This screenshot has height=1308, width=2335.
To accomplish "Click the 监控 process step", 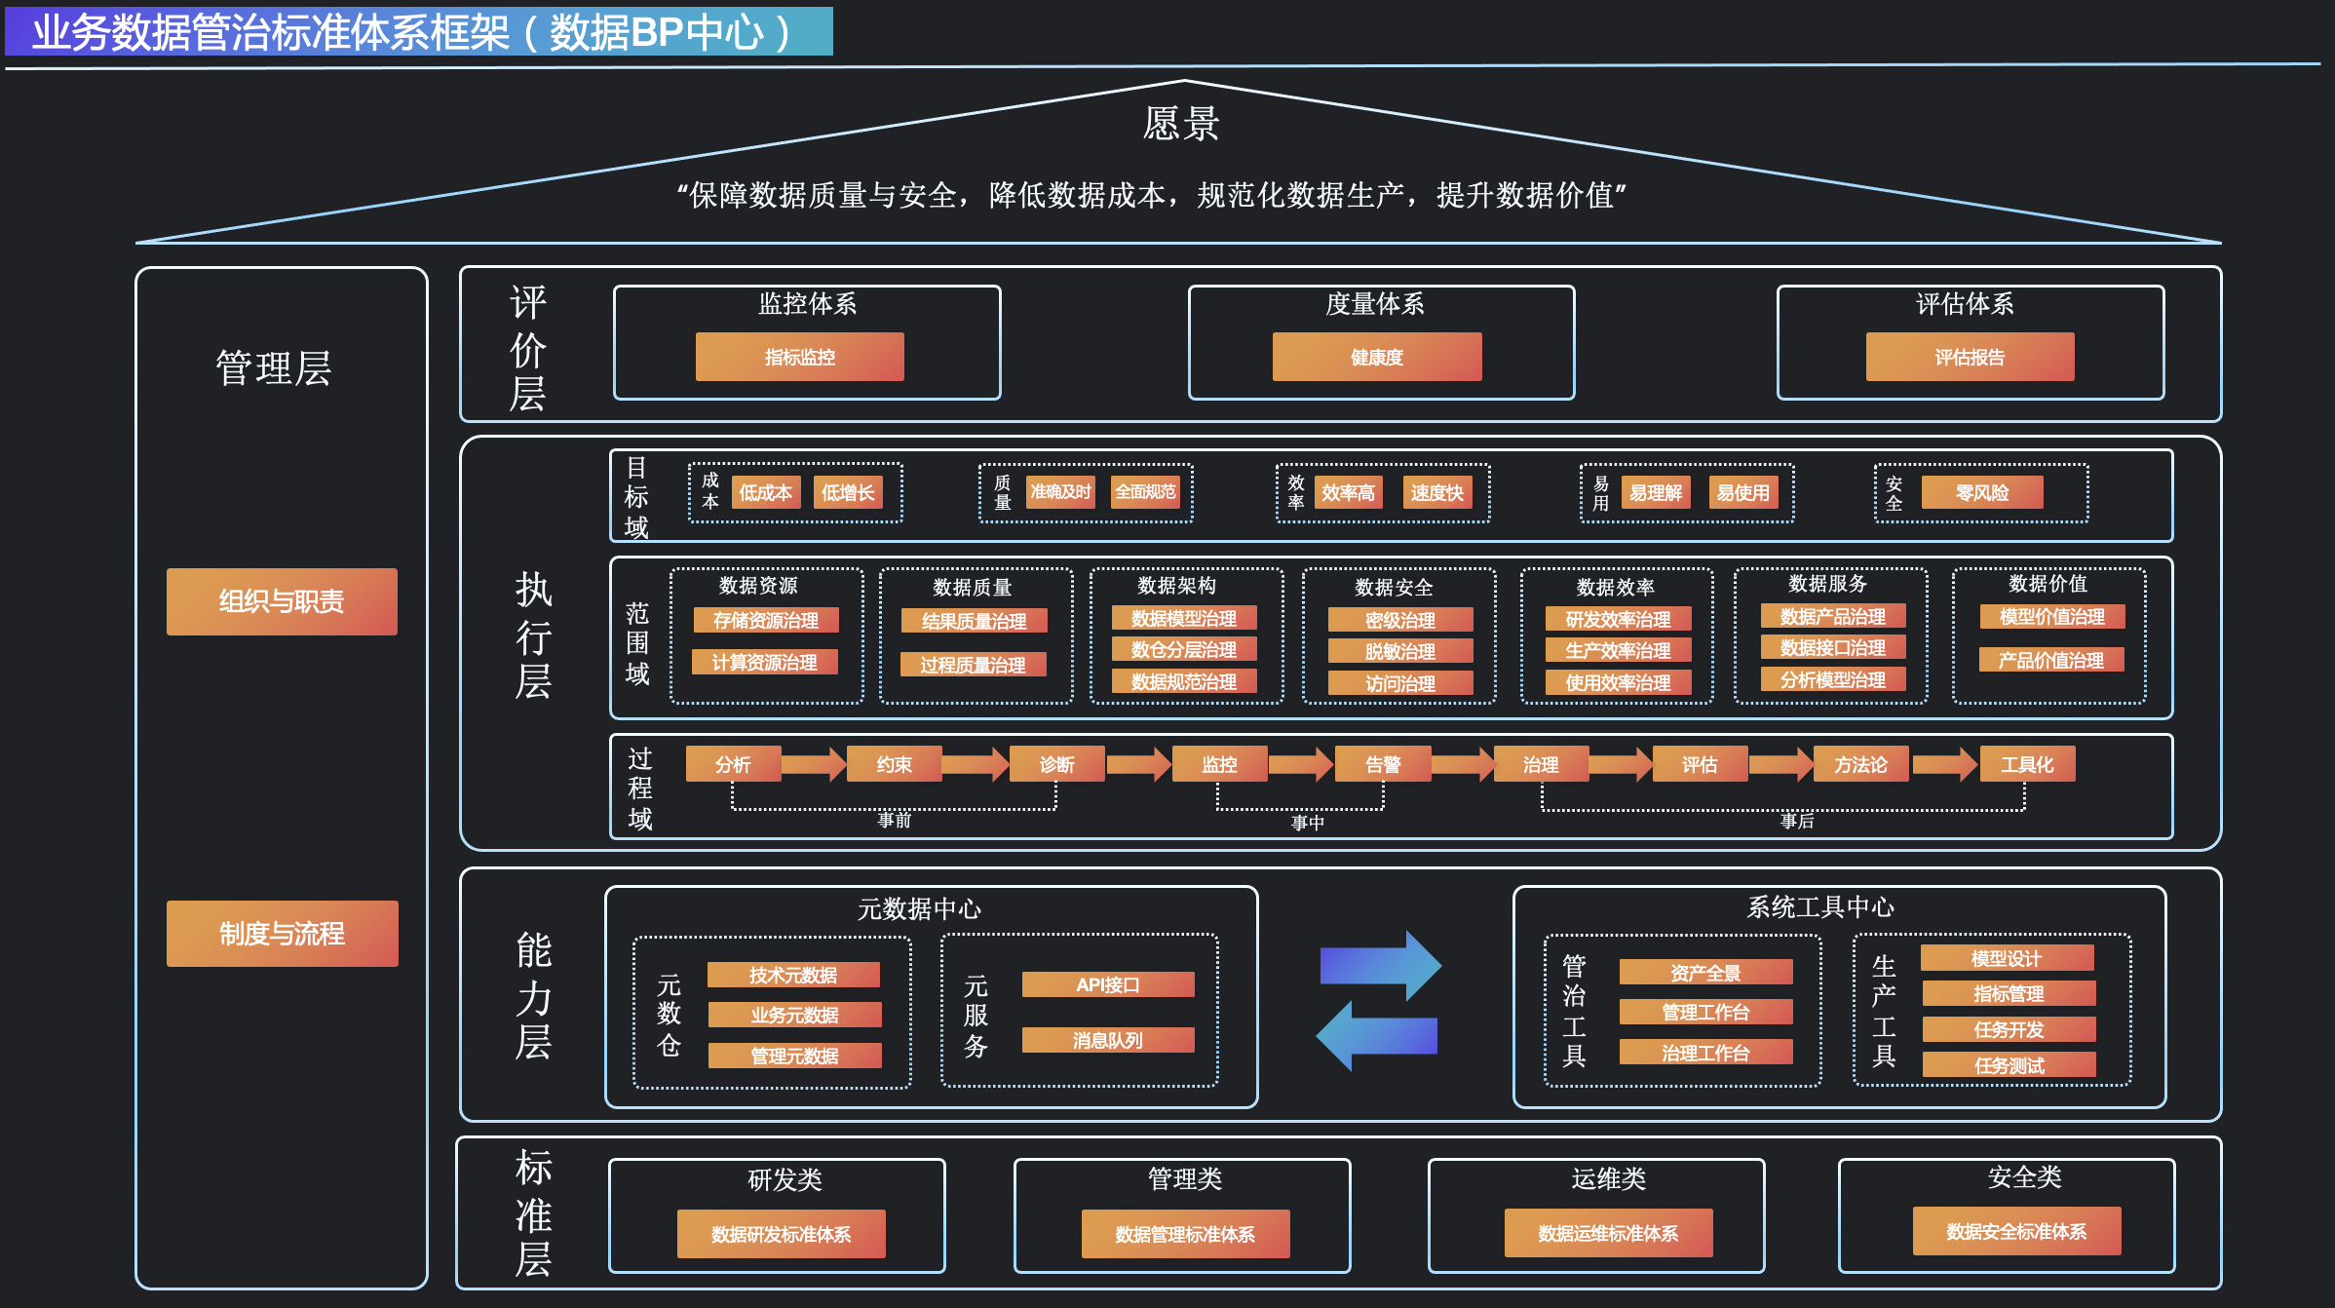I will (1219, 764).
